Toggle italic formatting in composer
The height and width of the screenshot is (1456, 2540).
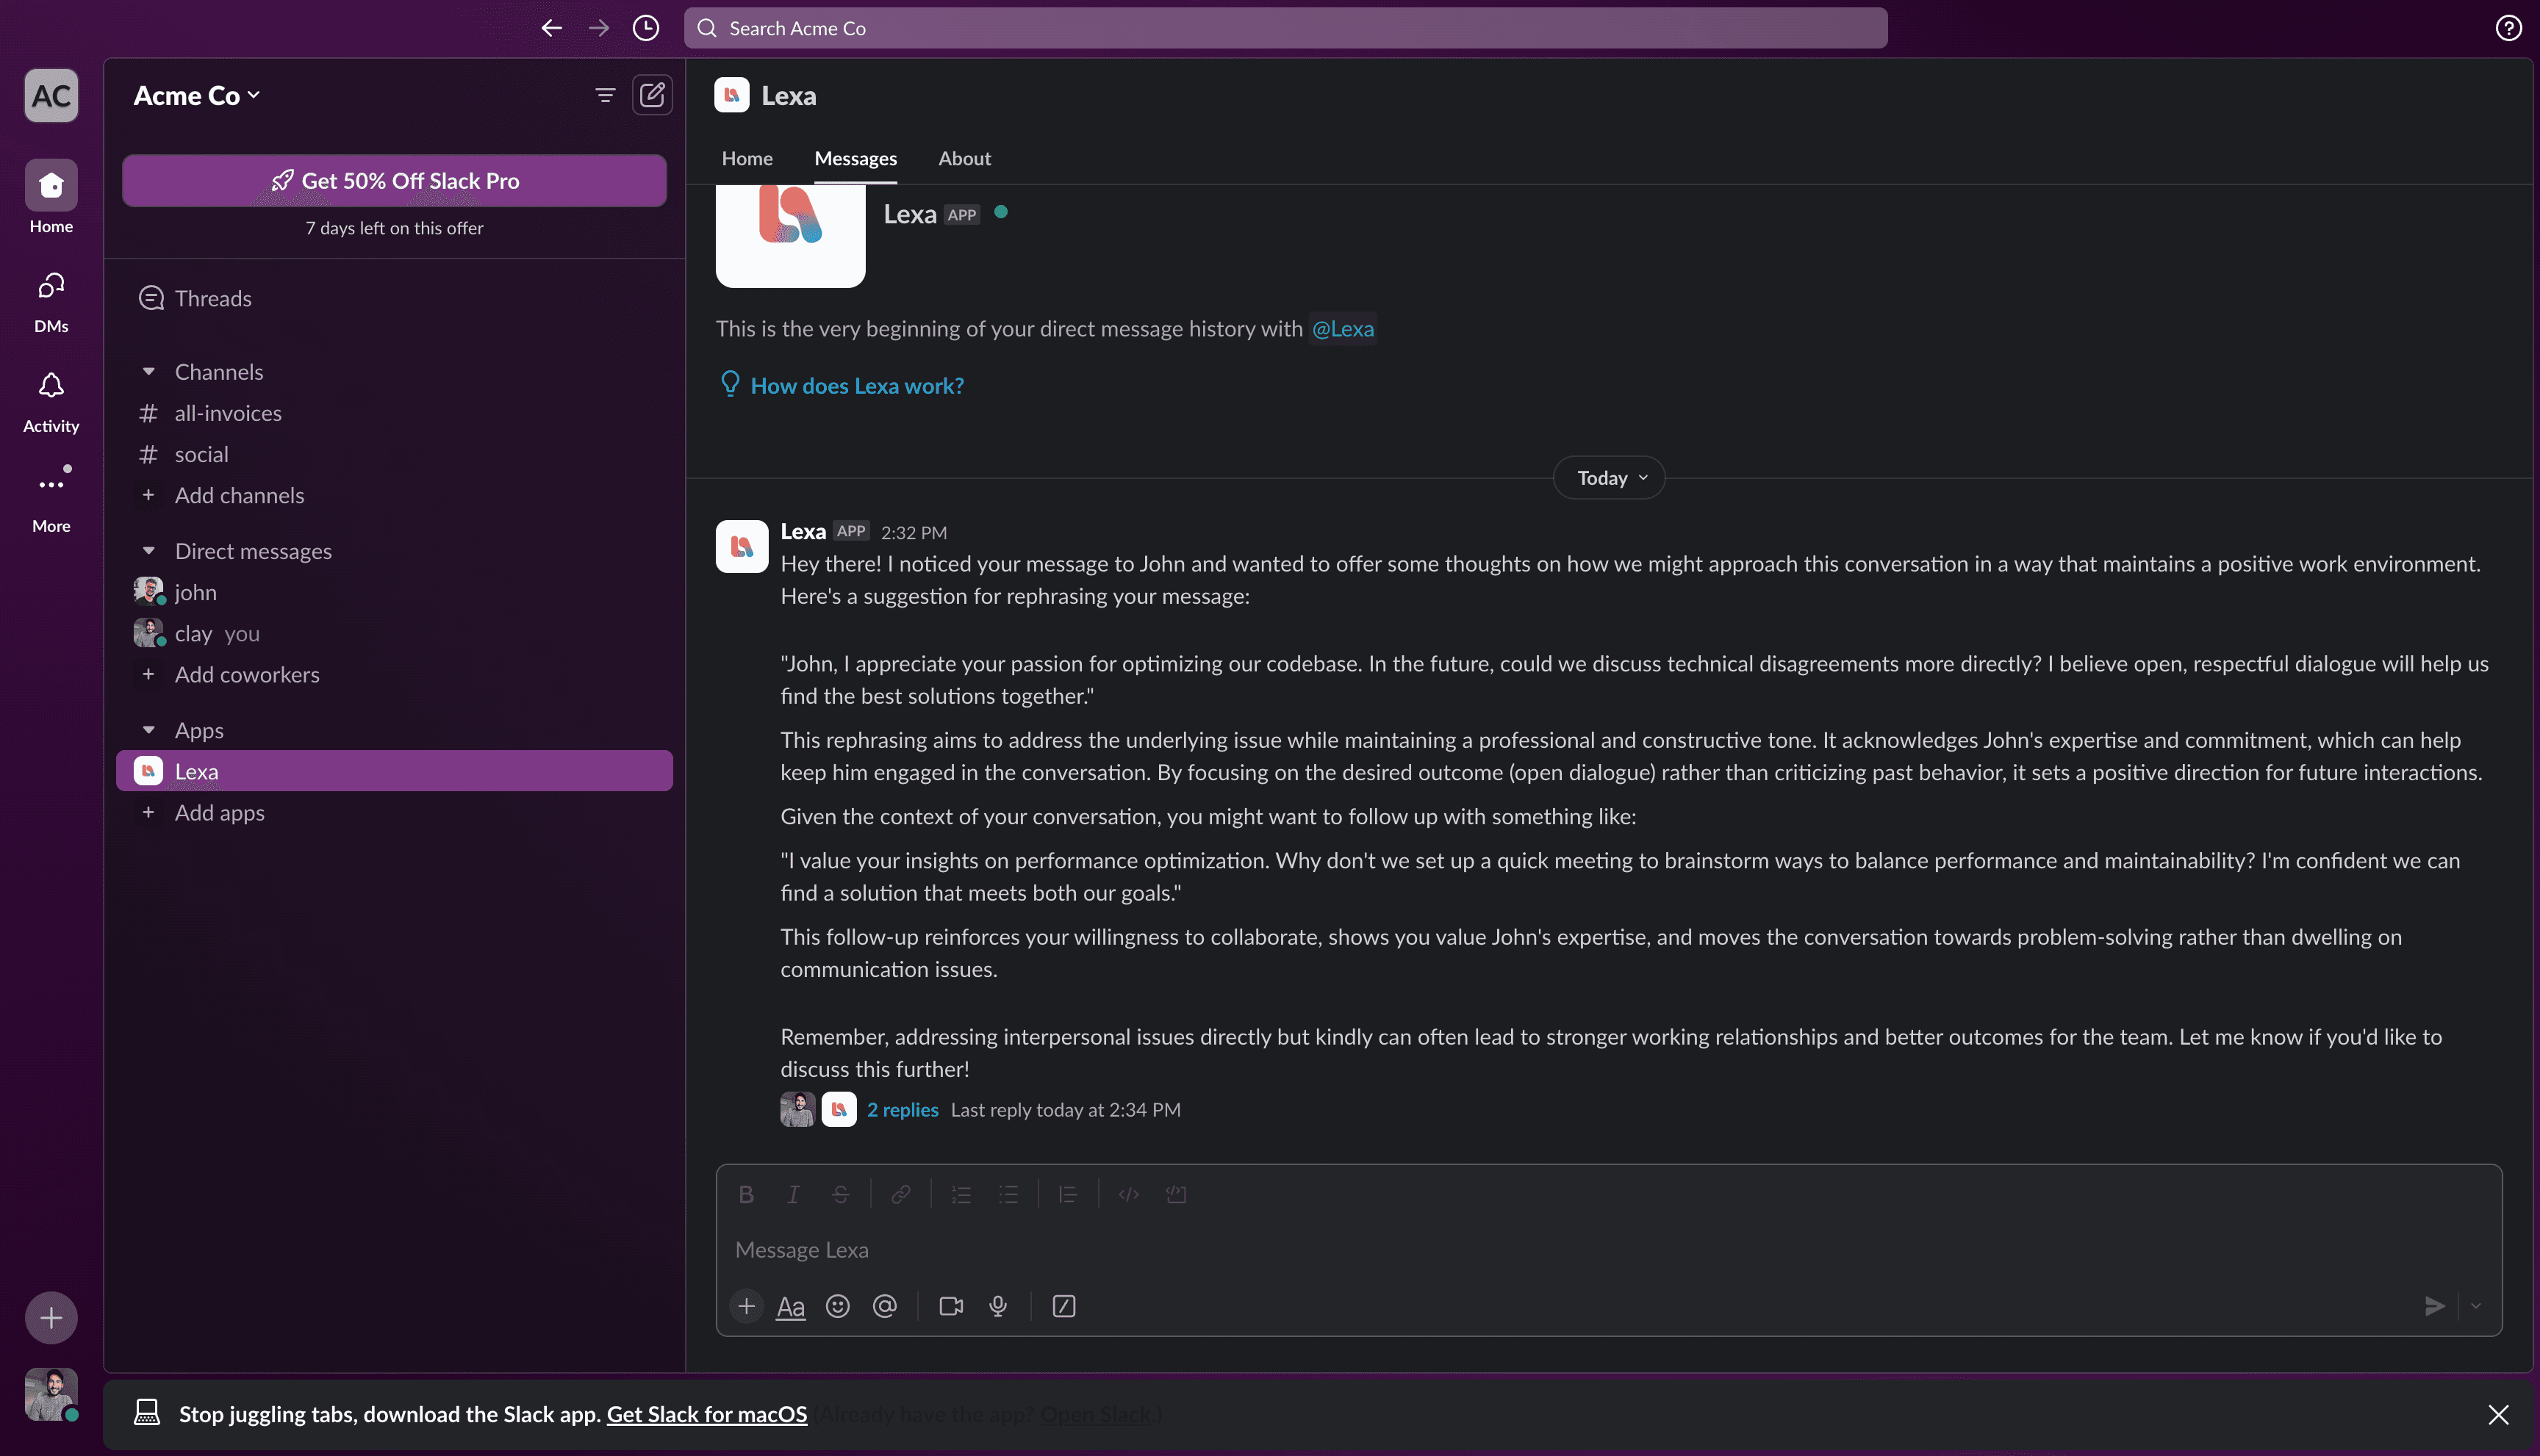pyautogui.click(x=793, y=1194)
